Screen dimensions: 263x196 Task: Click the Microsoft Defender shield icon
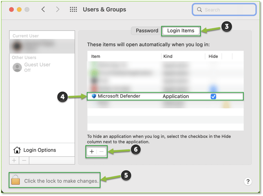[94, 96]
